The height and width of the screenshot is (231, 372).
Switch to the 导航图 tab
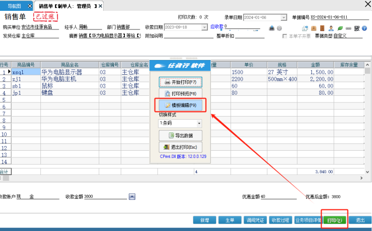click(x=14, y=6)
